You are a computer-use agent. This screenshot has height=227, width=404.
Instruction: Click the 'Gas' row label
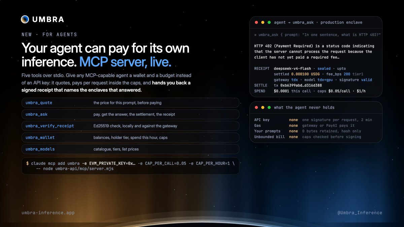[x=258, y=125]
